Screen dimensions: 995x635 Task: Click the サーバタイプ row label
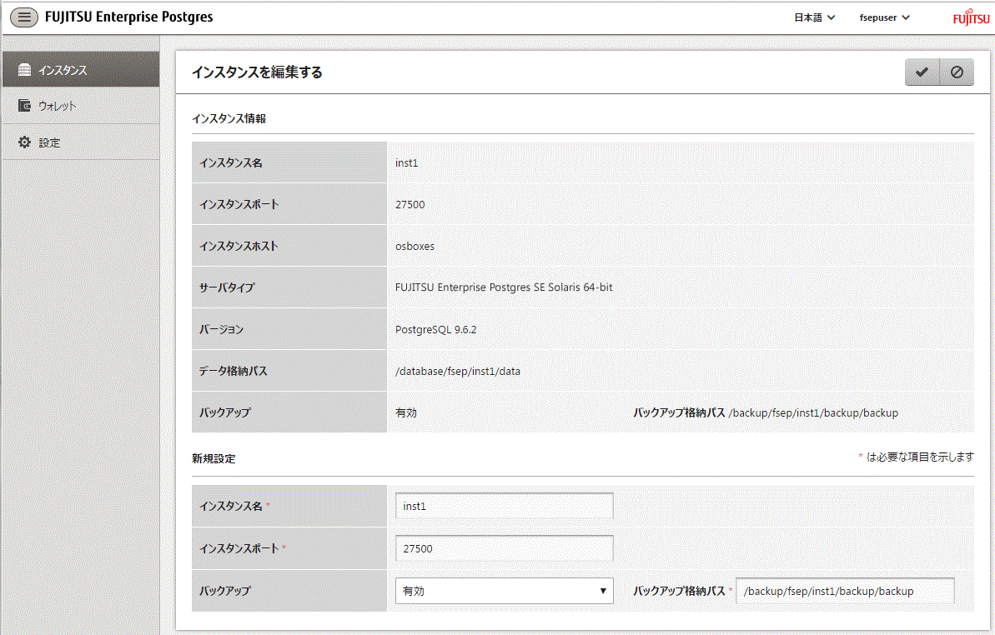[x=227, y=287]
